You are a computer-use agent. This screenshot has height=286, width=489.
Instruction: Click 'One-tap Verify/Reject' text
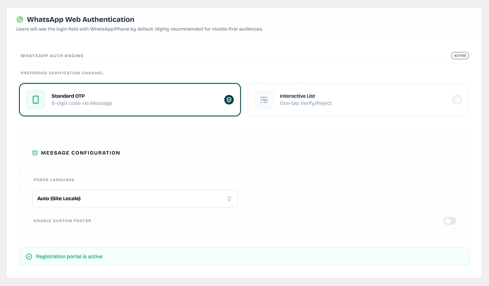(x=306, y=103)
